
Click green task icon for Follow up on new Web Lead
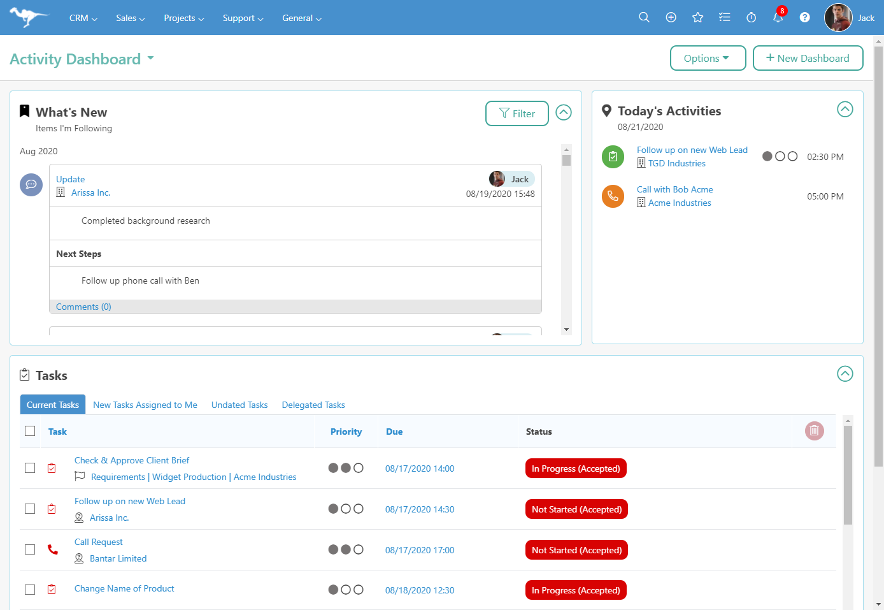613,157
